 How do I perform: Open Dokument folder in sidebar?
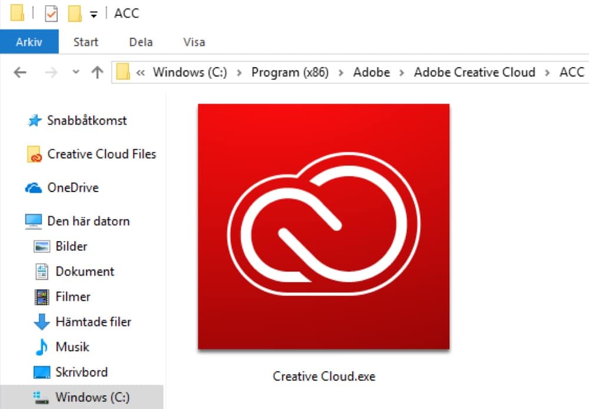[85, 271]
